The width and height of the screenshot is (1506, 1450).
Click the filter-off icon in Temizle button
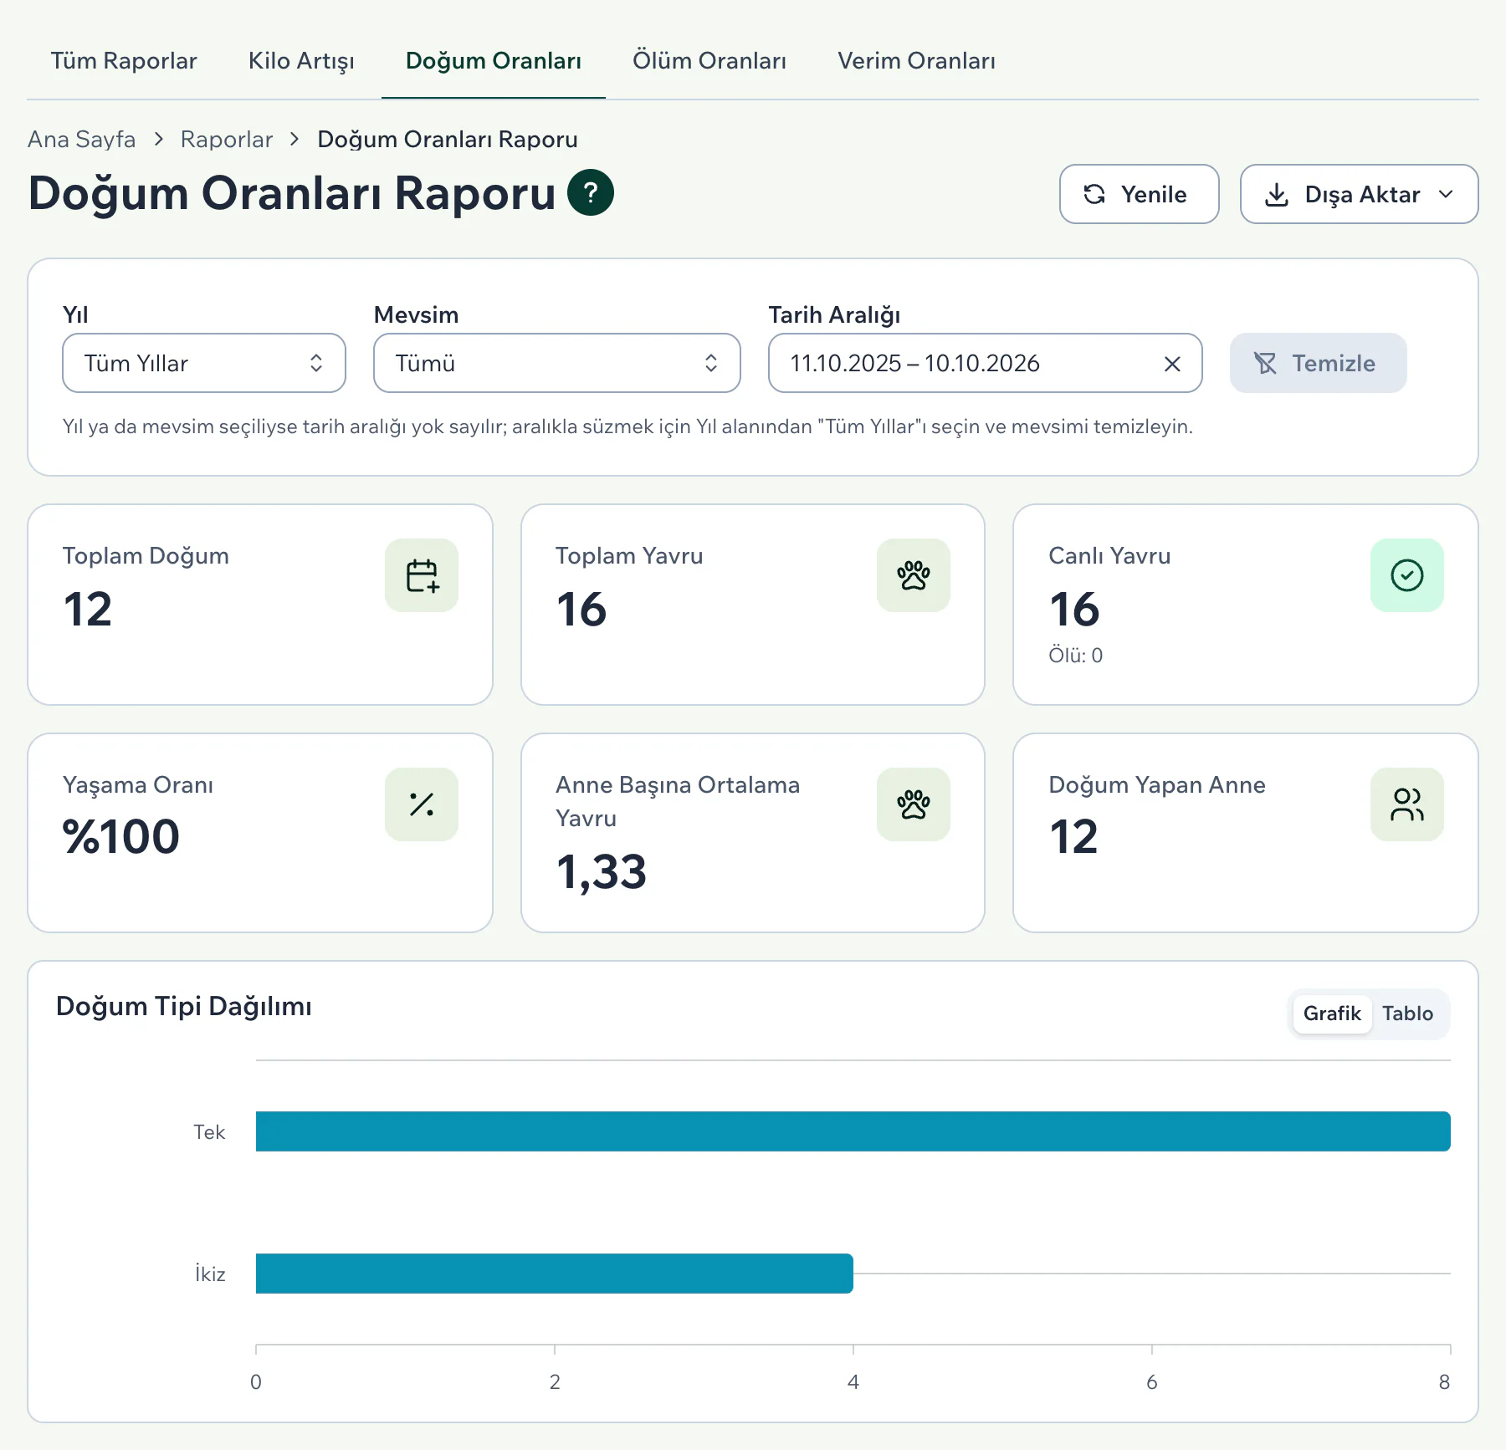pos(1265,363)
